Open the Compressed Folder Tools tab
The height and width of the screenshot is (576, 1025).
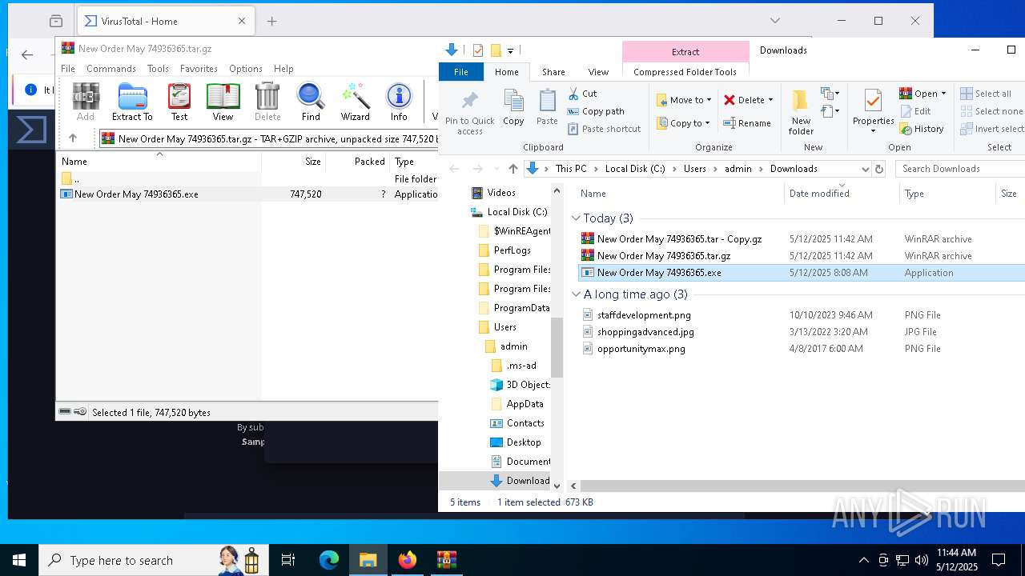point(685,72)
